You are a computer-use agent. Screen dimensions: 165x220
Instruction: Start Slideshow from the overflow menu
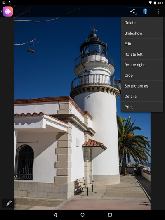(142, 33)
